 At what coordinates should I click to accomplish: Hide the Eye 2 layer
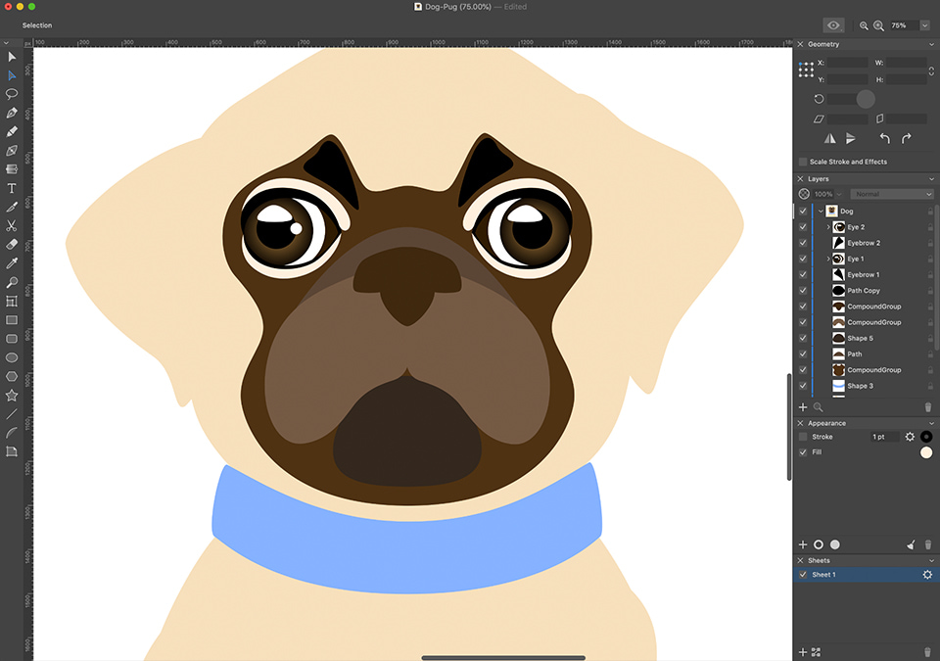[803, 227]
